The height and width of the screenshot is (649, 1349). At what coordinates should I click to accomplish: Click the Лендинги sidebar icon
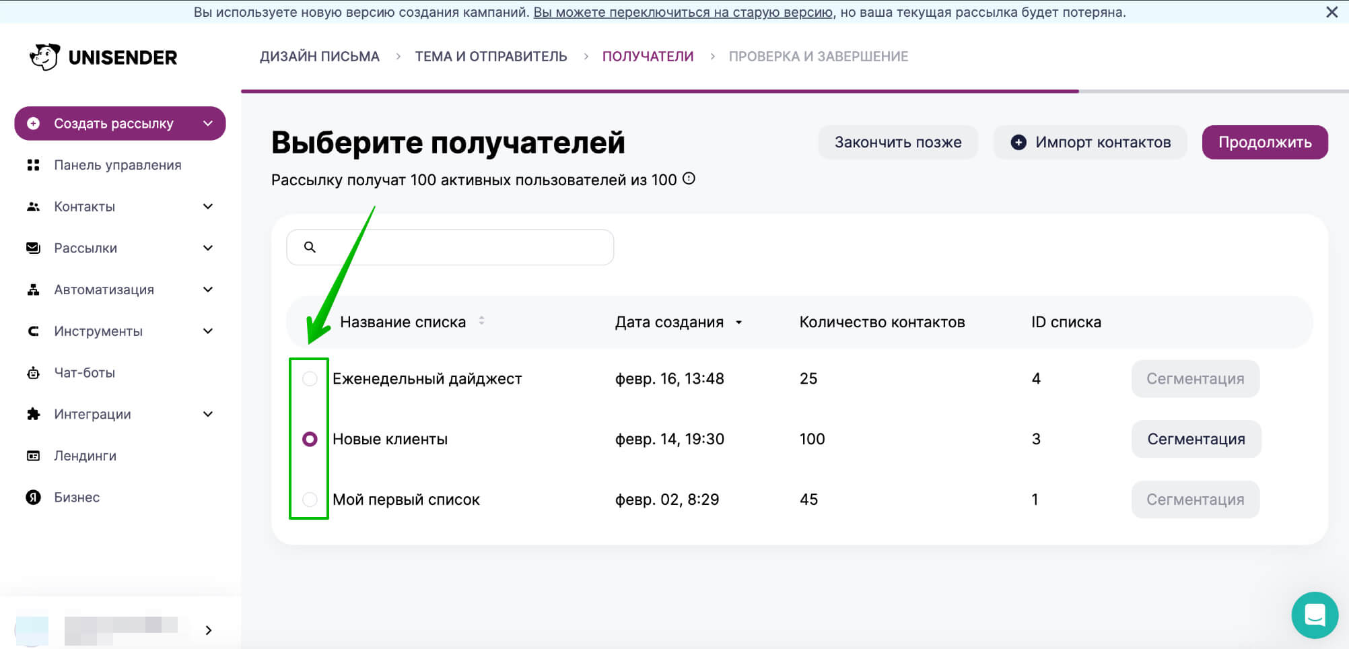(x=33, y=456)
